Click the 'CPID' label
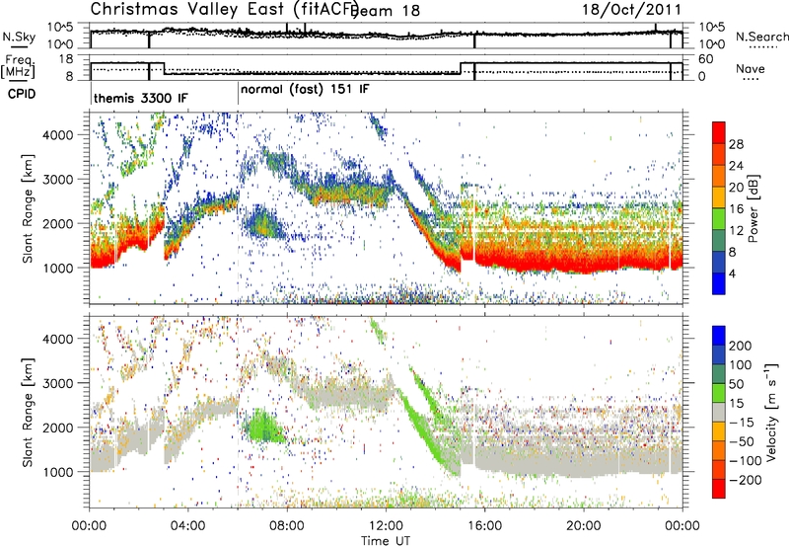 [x=22, y=94]
